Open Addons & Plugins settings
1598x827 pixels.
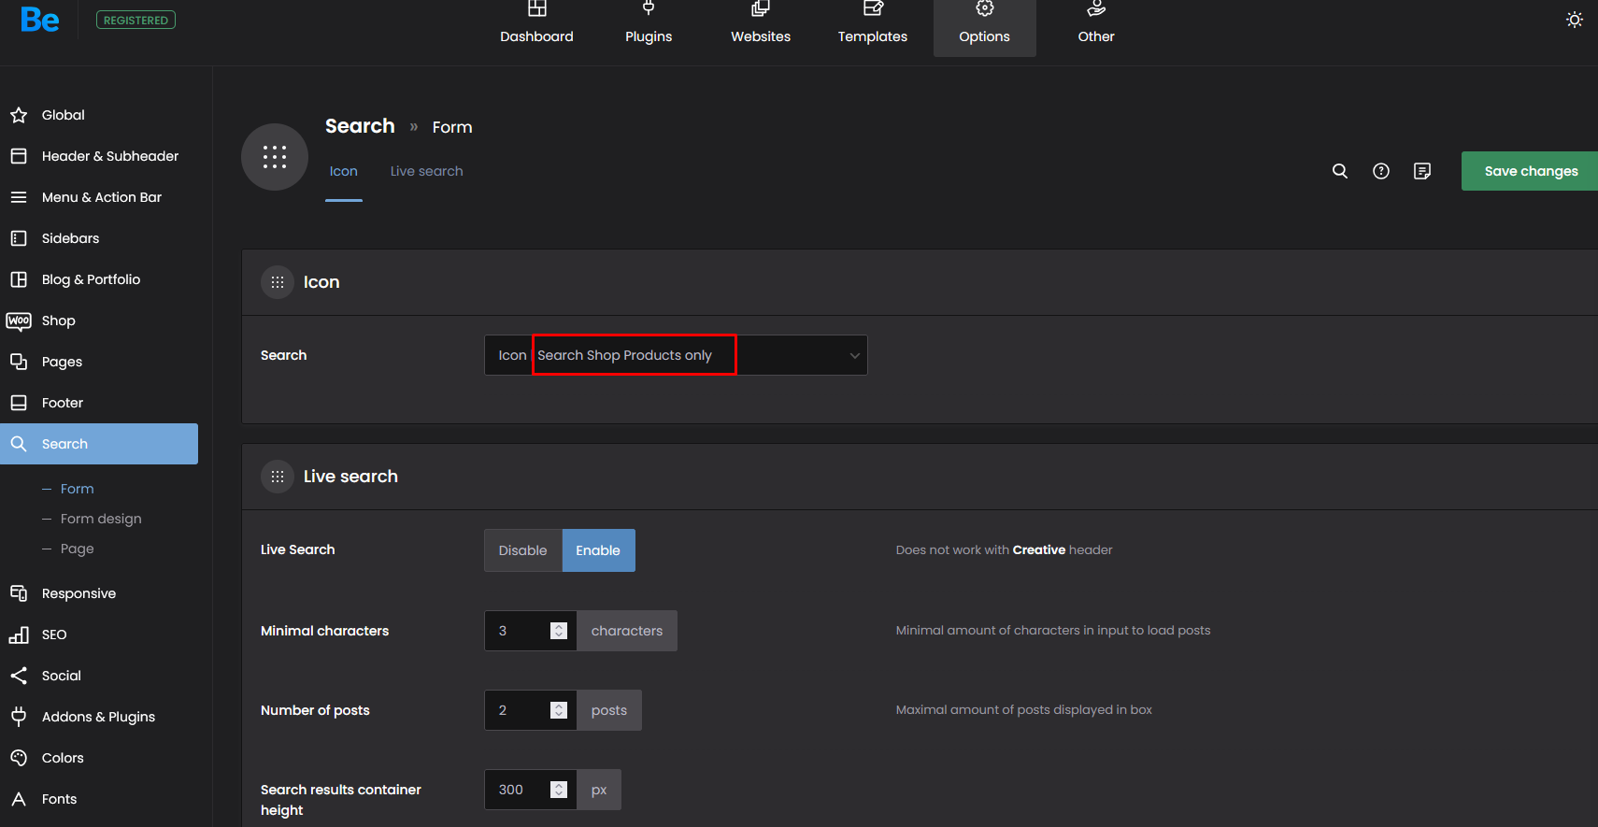tap(99, 717)
